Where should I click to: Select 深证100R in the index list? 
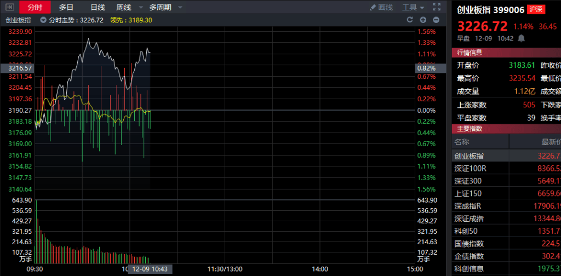point(470,168)
